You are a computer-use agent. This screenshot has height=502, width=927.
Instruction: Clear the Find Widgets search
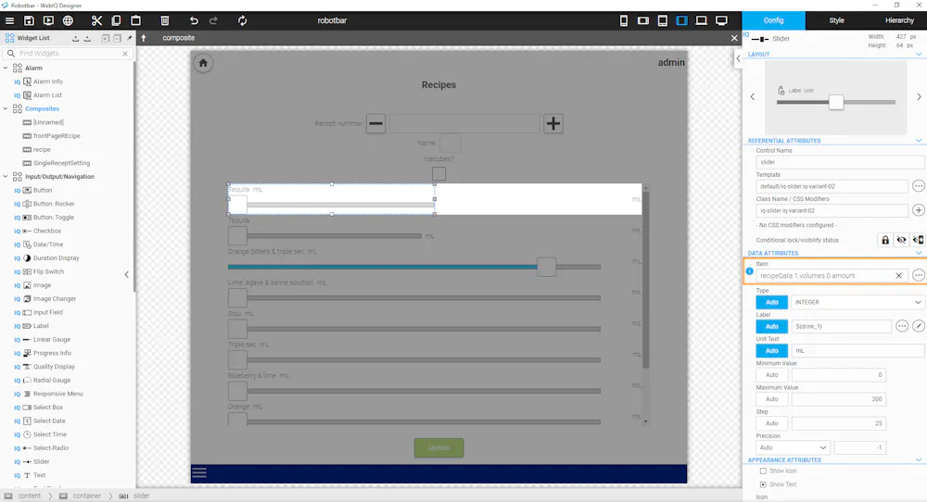click(125, 53)
